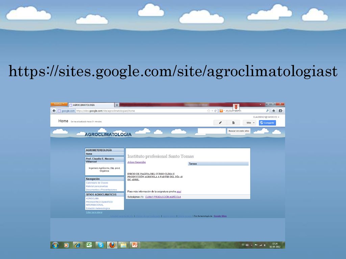Click the network signal tray icon
Screen dimensions: 346x259
pos(261,245)
